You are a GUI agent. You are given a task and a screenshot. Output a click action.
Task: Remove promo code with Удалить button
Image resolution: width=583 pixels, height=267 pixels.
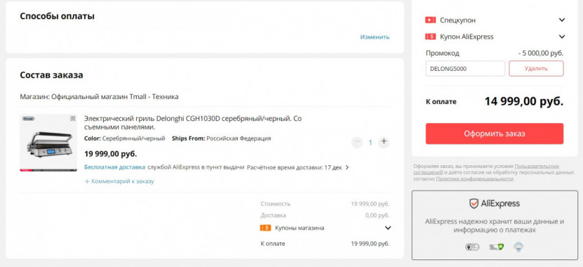pos(536,69)
